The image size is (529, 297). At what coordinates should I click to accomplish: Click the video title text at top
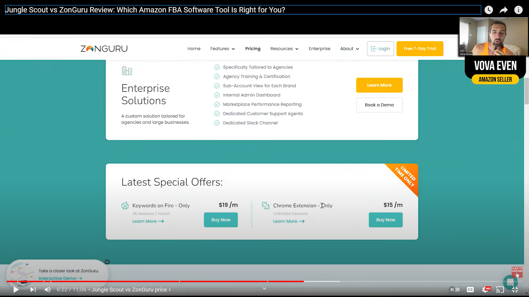145,10
